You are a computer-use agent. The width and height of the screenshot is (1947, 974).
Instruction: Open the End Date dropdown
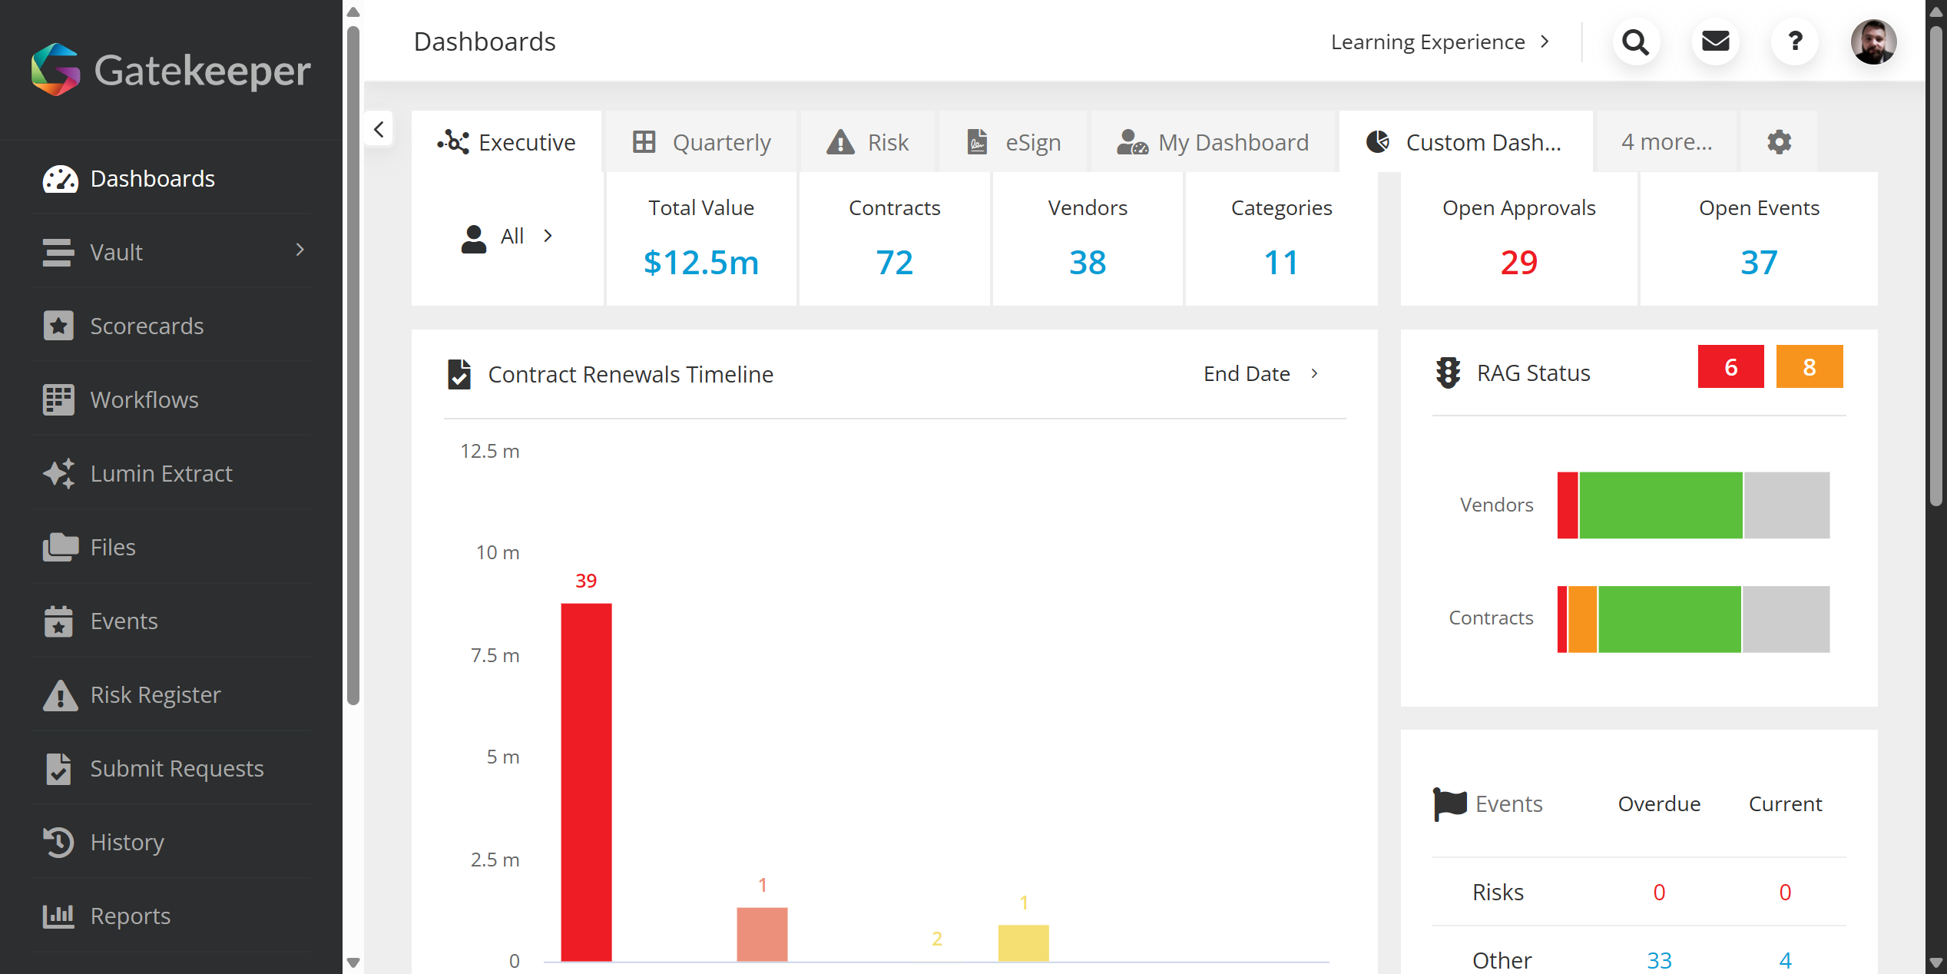point(1261,374)
